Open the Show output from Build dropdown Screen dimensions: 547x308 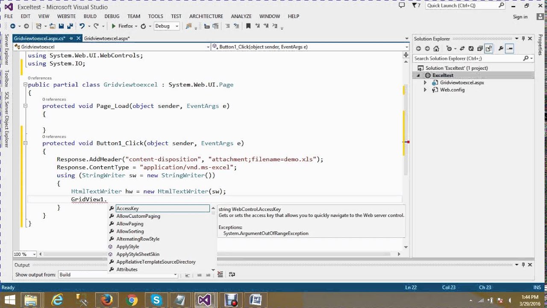[118, 275]
